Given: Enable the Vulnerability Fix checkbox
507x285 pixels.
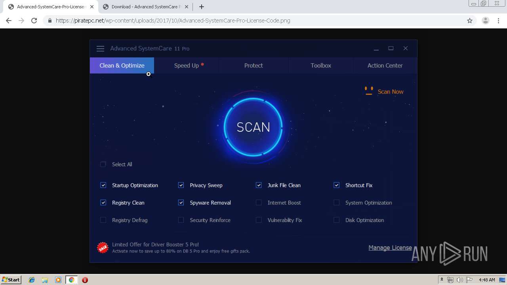Looking at the screenshot, I should point(259,220).
